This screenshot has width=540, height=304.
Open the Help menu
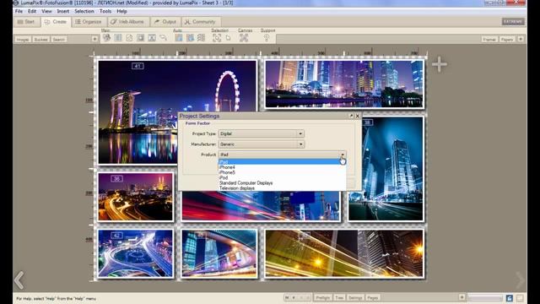pyautogui.click(x=121, y=11)
